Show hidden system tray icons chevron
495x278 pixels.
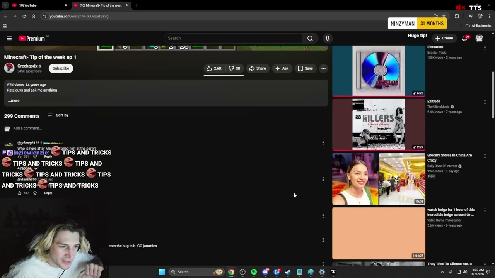[442, 272]
